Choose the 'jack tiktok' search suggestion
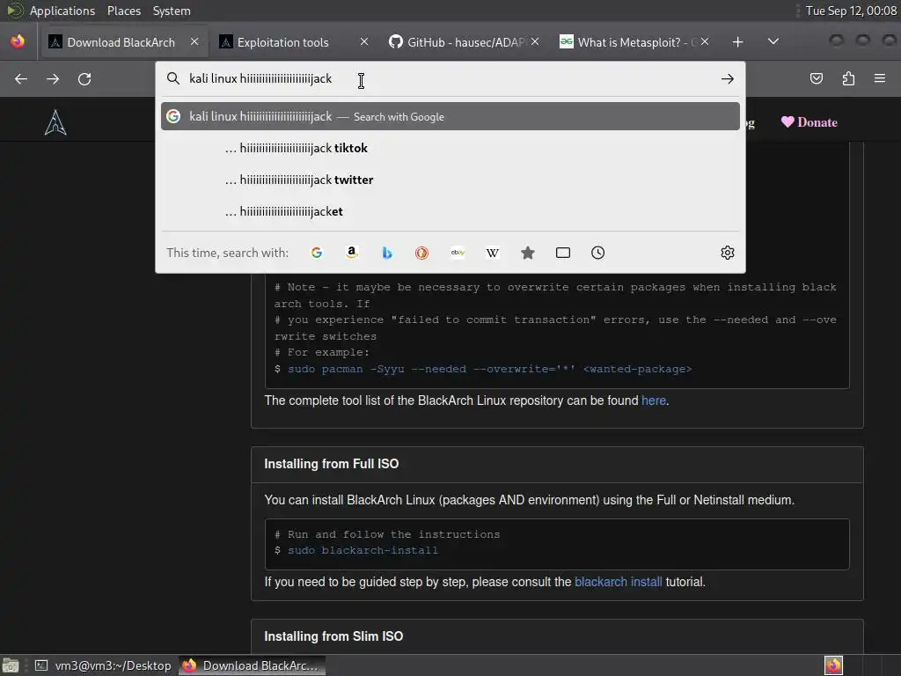 click(x=450, y=148)
